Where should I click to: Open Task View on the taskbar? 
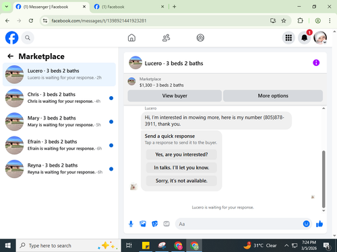129,245
